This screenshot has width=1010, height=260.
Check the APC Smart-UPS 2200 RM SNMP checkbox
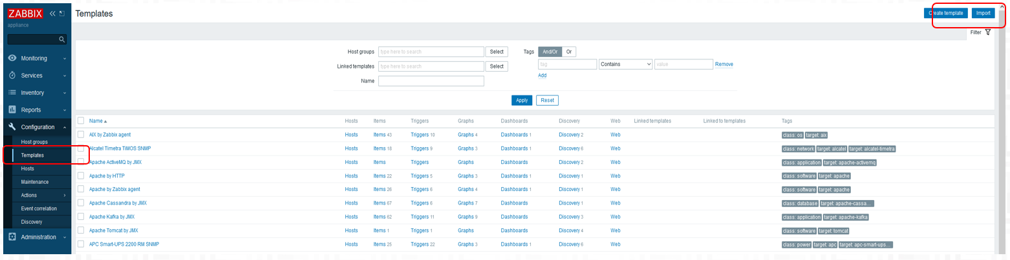coord(81,244)
